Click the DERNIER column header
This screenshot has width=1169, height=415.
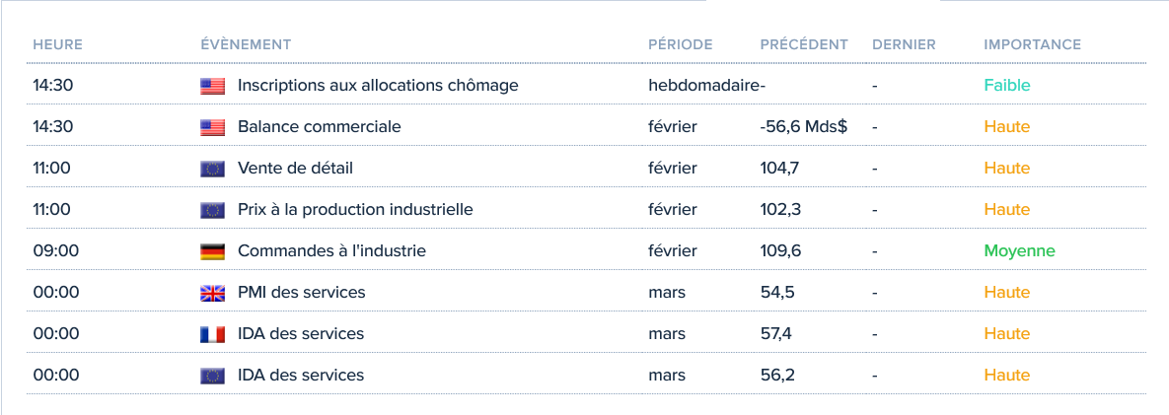coord(904,44)
